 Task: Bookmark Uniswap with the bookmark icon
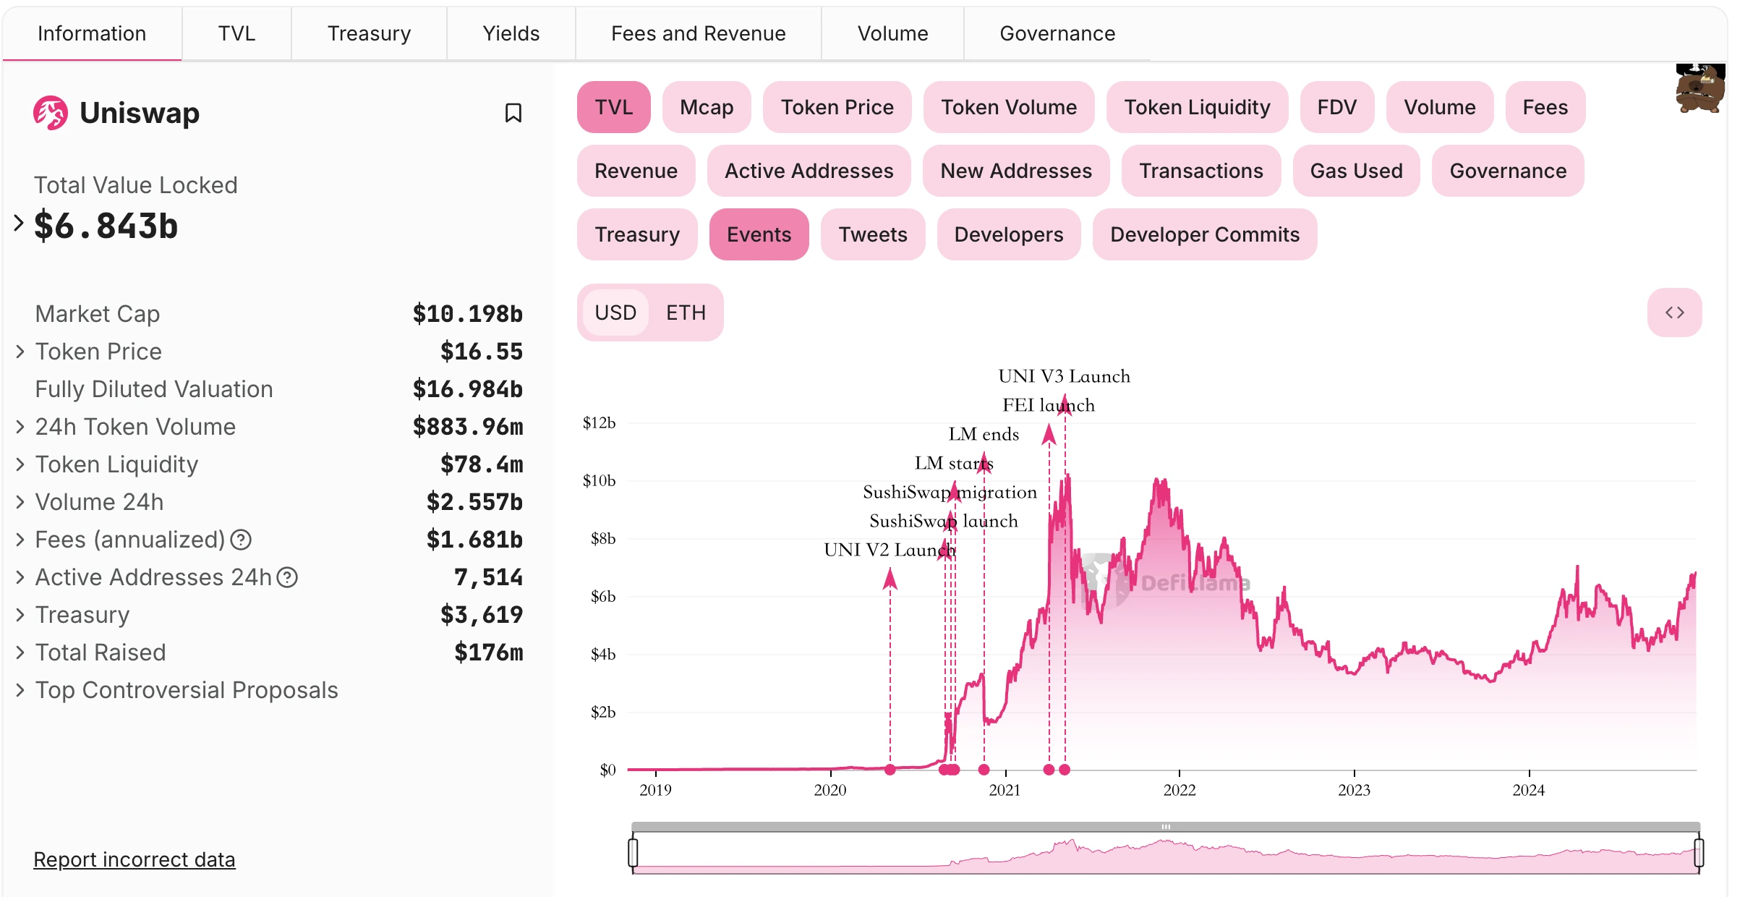513,113
